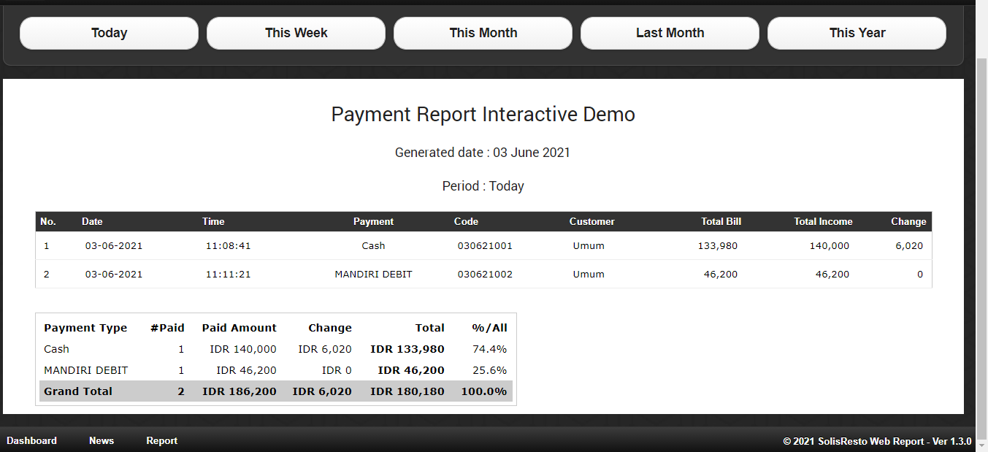Click the Date column header

click(92, 221)
